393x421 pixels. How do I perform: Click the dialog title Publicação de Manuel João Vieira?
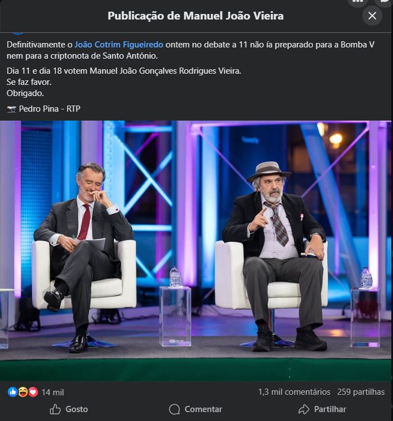[196, 16]
